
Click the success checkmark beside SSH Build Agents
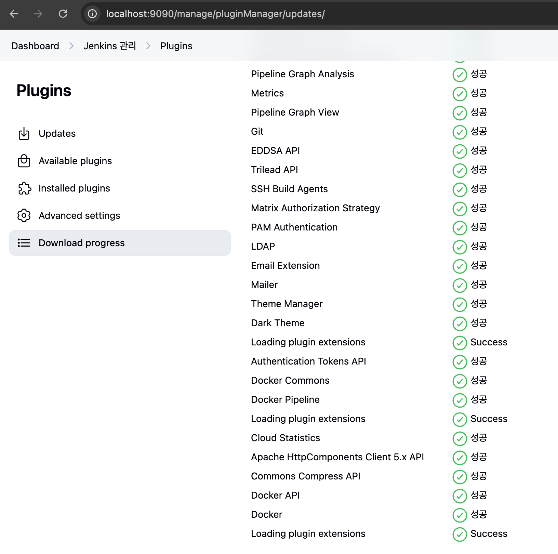click(x=460, y=189)
